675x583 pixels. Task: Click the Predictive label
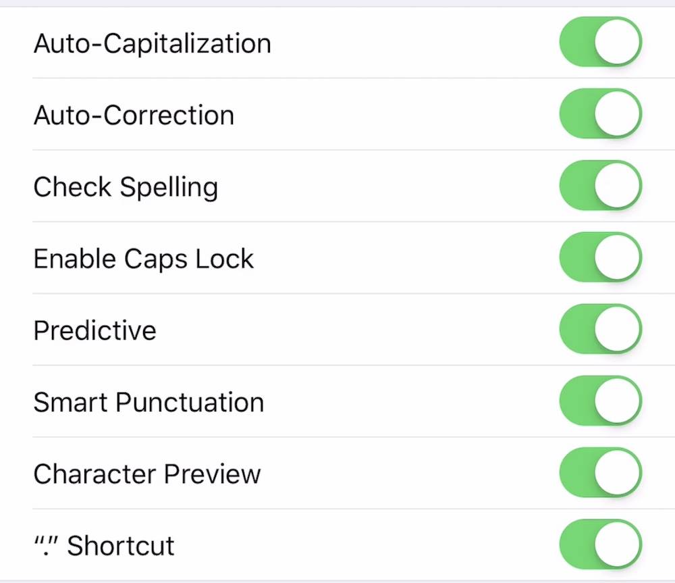[x=94, y=330]
